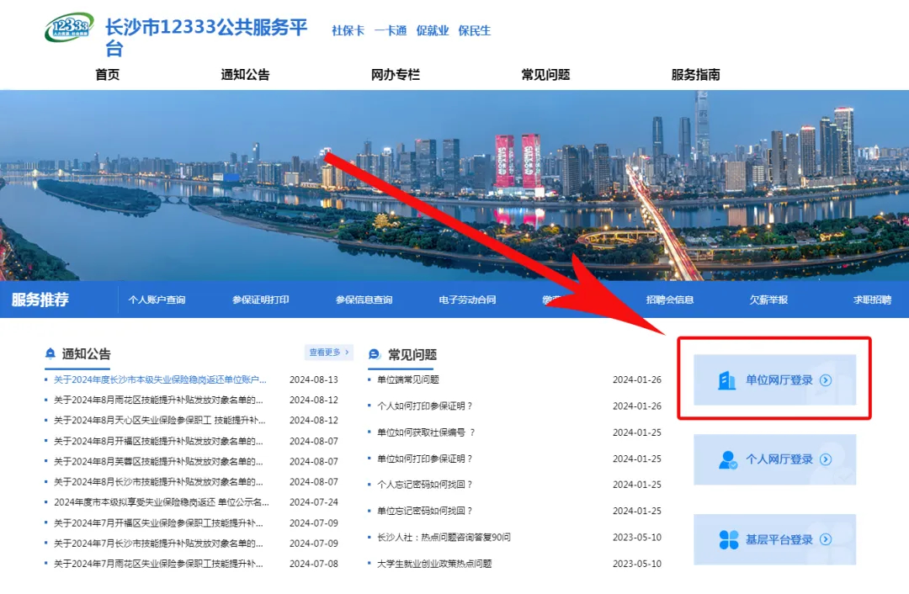Click the 12333 logo icon
909x594 pixels.
[x=67, y=28]
